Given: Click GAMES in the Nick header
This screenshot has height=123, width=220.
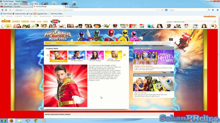Looking at the screenshot, I should (16, 22).
